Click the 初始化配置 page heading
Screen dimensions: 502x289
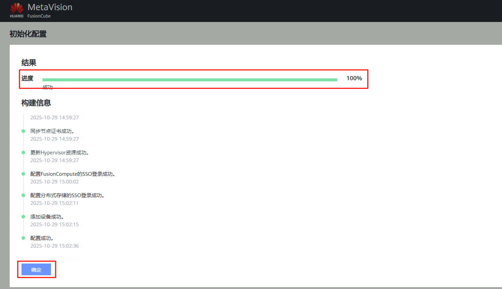click(x=28, y=34)
